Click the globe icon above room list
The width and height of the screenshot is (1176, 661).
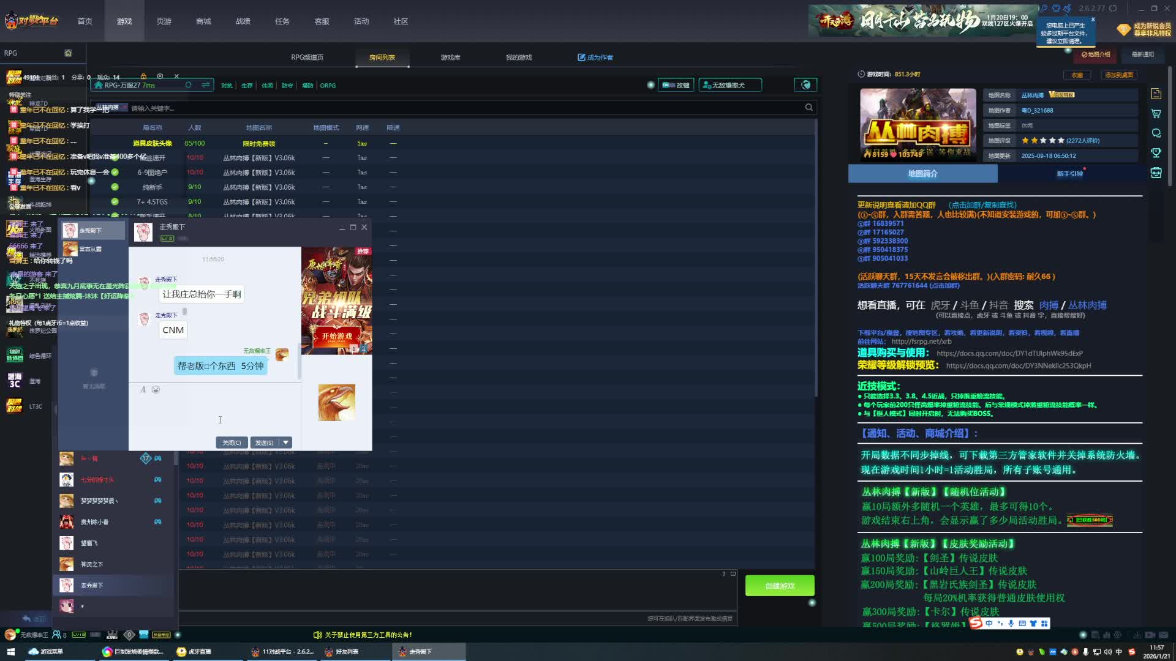(x=805, y=85)
